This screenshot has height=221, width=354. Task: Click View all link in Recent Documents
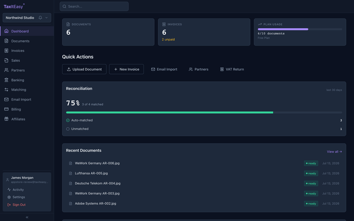coord(335,152)
